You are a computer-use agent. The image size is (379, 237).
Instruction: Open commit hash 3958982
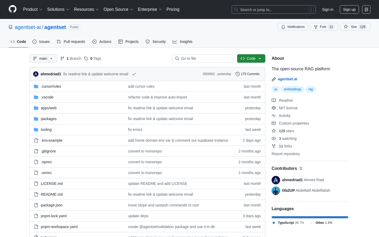(x=208, y=74)
